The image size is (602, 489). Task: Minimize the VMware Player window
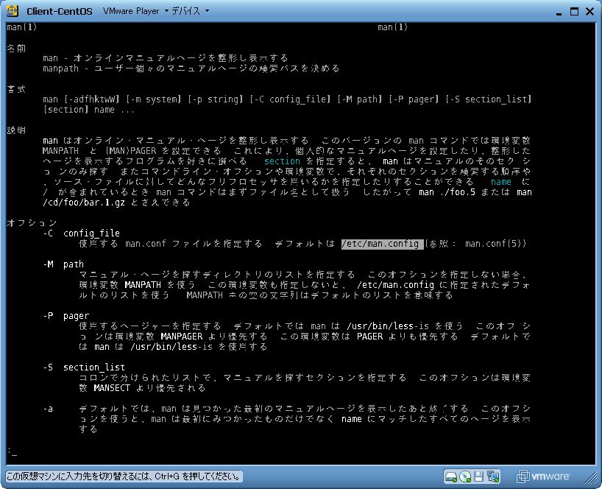[557, 11]
